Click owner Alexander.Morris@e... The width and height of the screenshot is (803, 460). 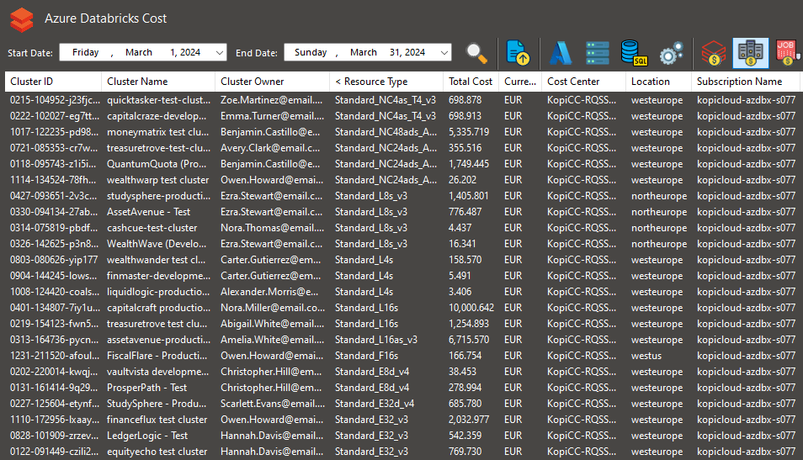point(269,292)
